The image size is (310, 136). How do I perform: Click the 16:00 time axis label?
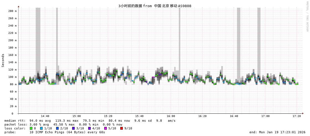(171, 116)
